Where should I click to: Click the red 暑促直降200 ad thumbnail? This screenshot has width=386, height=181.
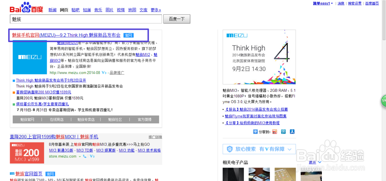[27, 153]
